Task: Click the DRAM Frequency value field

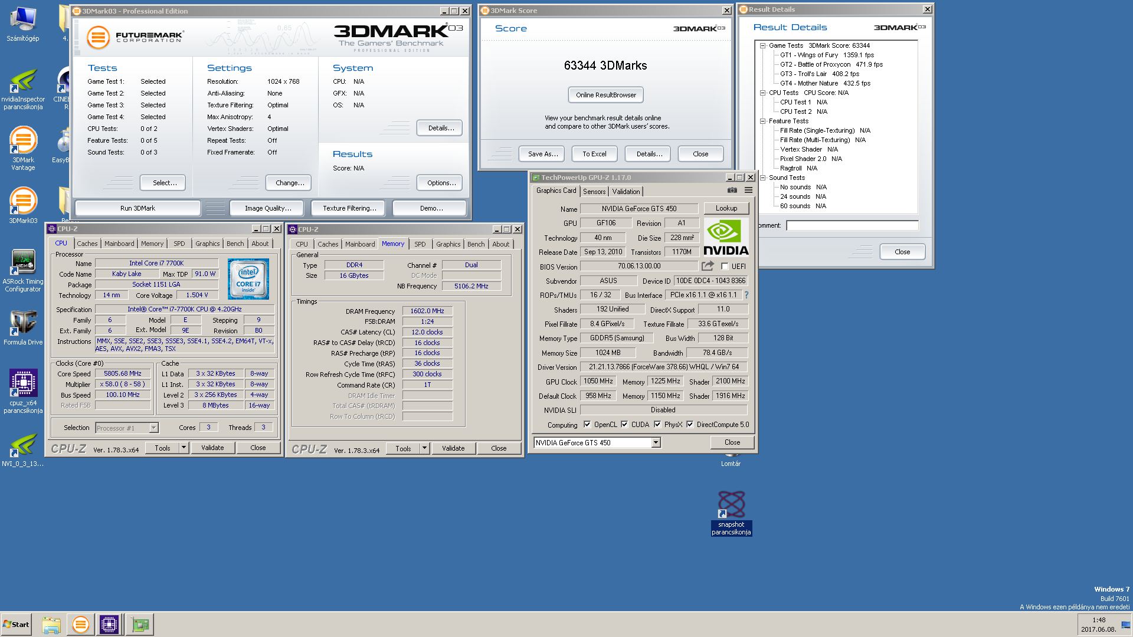Action: tap(427, 311)
